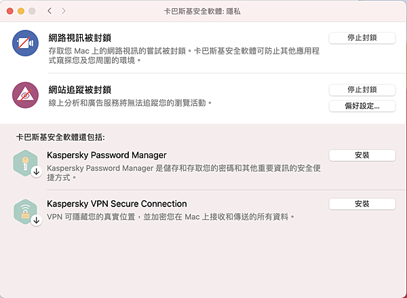Click the green full-screen window button
This screenshot has width=407, height=298.
[x=32, y=12]
